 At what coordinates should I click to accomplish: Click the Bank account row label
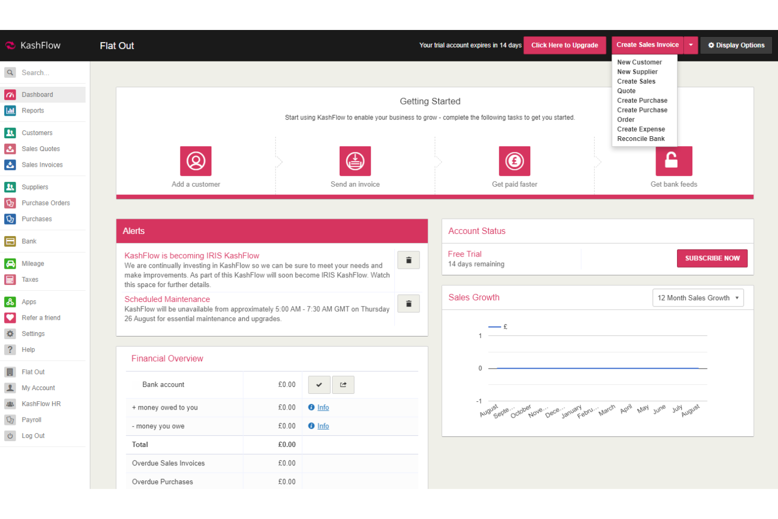163,385
